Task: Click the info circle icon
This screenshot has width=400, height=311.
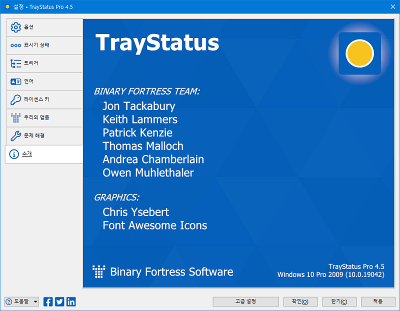Action: (14, 154)
